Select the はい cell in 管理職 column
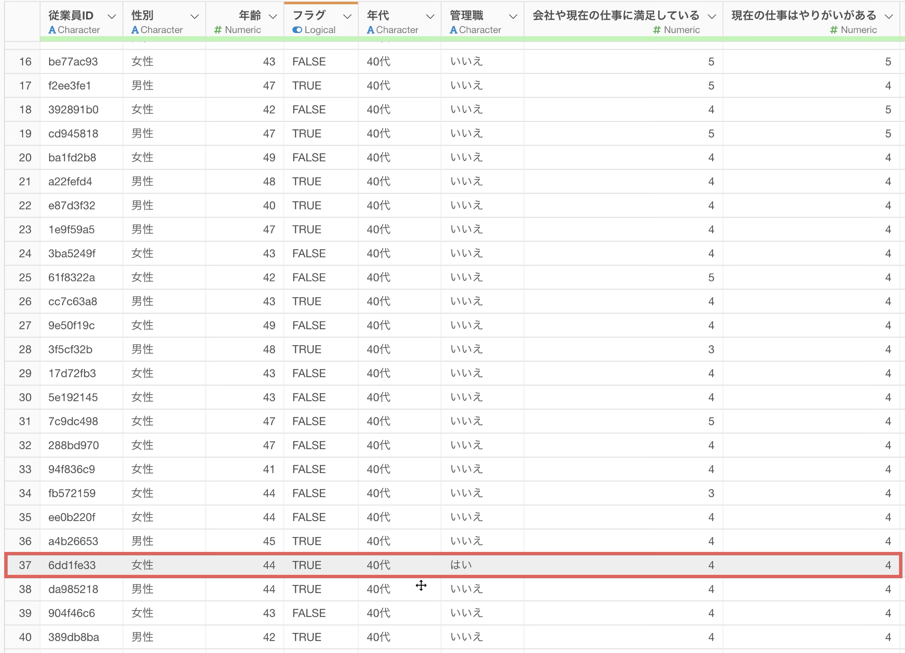The image size is (905, 653). [x=461, y=565]
